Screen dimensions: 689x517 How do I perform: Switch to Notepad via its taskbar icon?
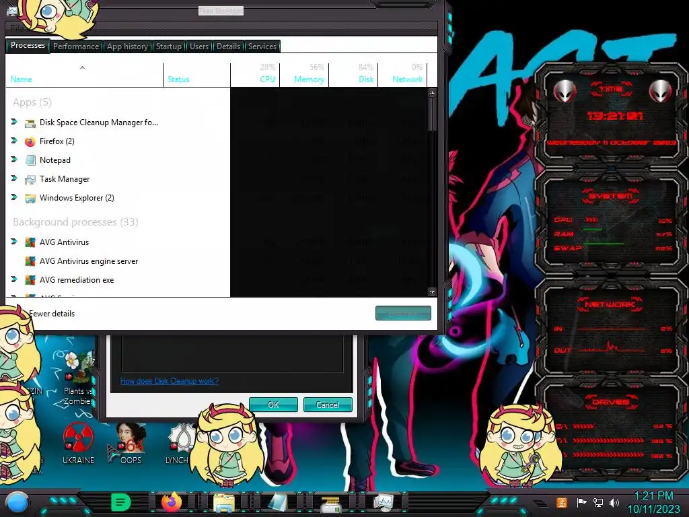(277, 503)
